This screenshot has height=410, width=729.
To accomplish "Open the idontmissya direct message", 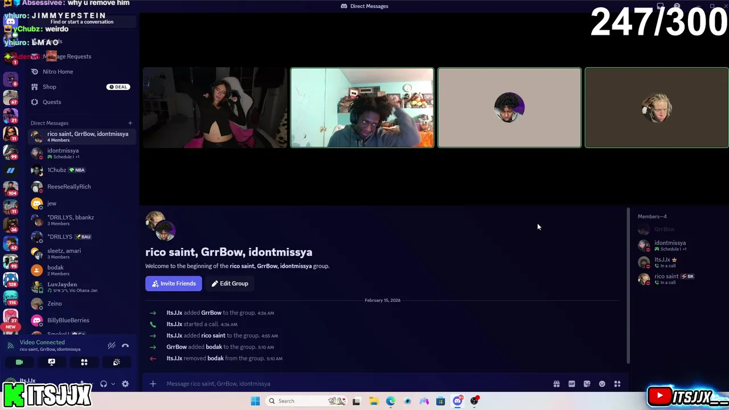I will pyautogui.click(x=81, y=153).
